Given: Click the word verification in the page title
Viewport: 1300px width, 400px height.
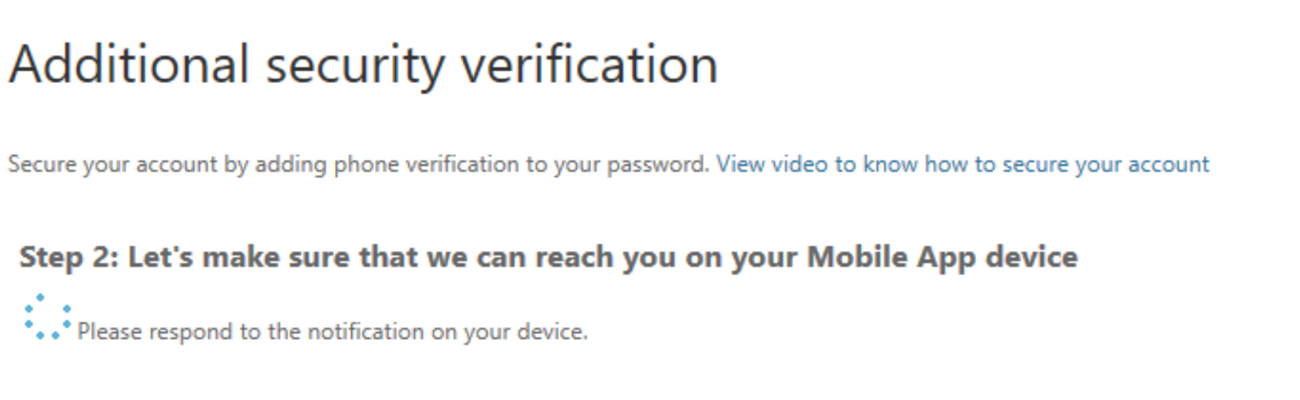Looking at the screenshot, I should pyautogui.click(x=589, y=64).
